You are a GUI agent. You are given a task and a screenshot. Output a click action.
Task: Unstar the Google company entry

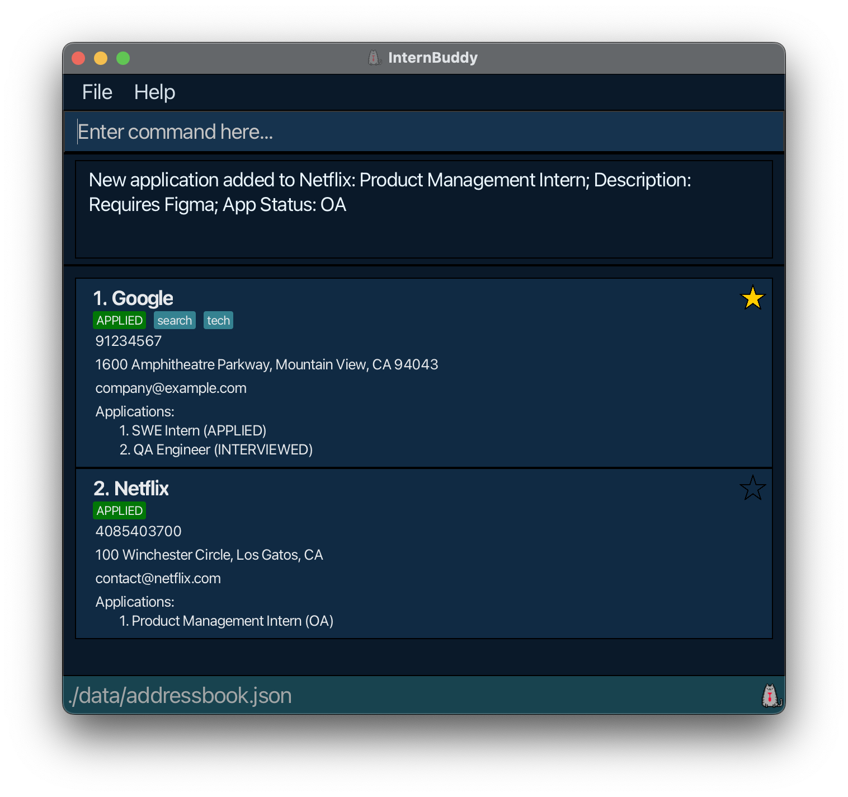752,298
